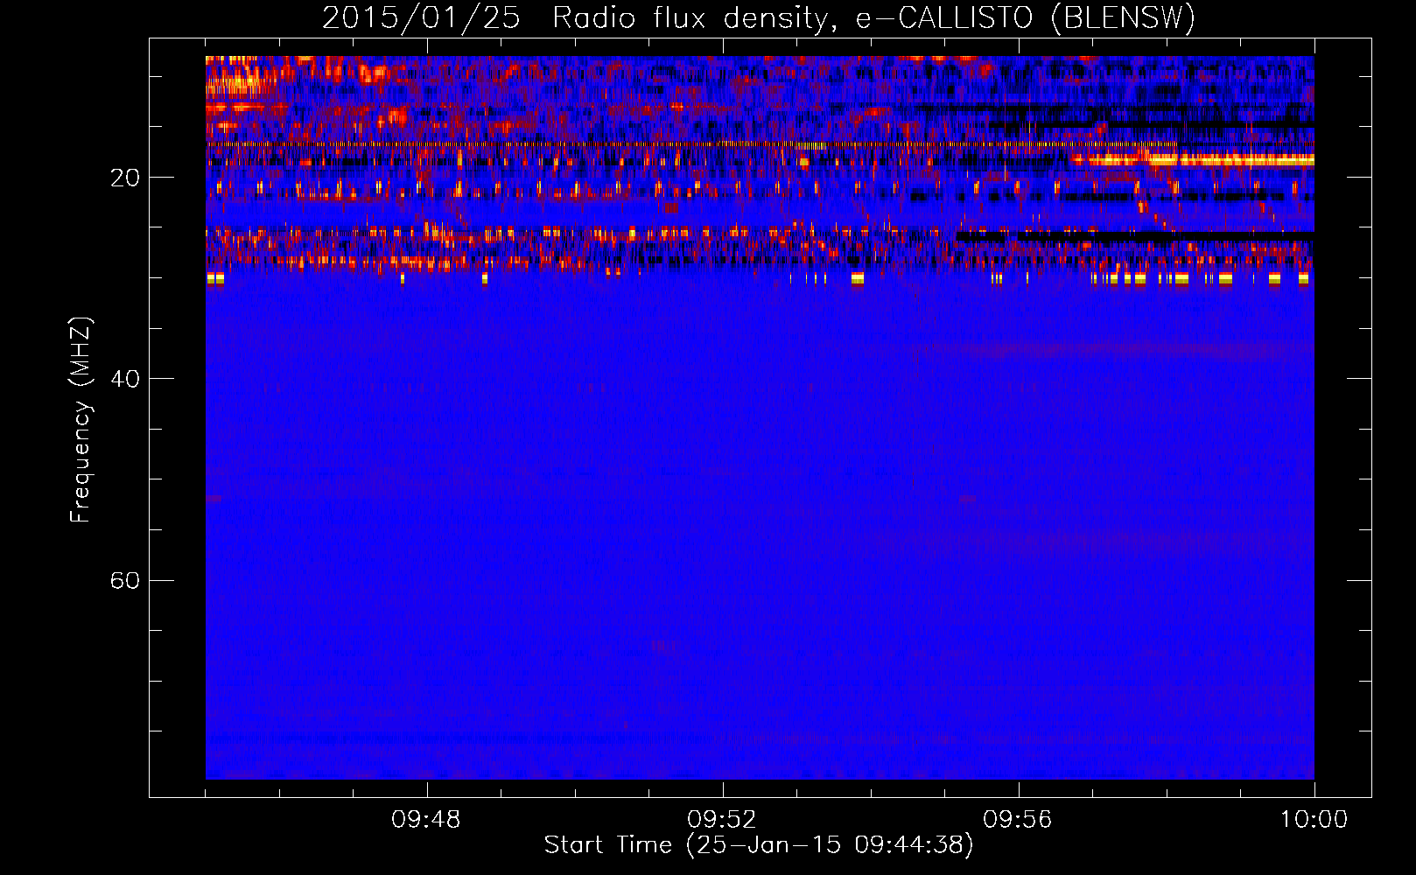Screen dimensions: 1416x875
Task: Click the "20" frequency tick label
Action: [x=125, y=178]
